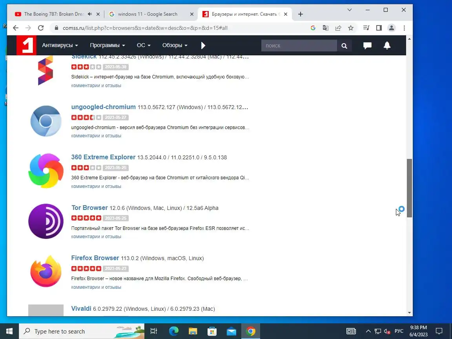This screenshot has width=452, height=339.
Task: Click the Google icon in address bar
Action: pos(313,28)
